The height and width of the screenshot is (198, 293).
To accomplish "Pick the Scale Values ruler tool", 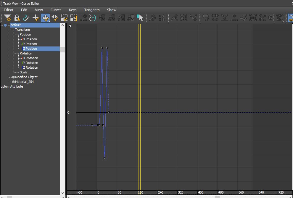I will click(x=74, y=18).
